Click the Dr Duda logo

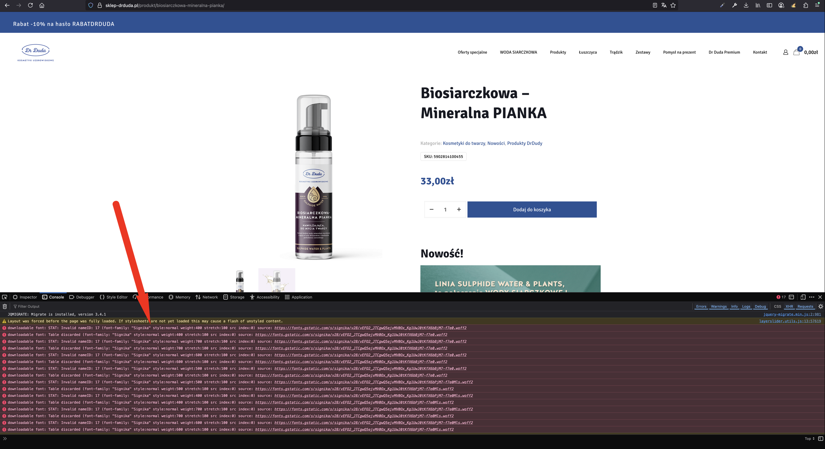(x=35, y=53)
